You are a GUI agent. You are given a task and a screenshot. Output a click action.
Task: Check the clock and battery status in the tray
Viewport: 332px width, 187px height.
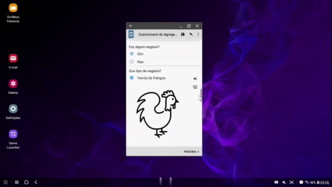pos(320,182)
